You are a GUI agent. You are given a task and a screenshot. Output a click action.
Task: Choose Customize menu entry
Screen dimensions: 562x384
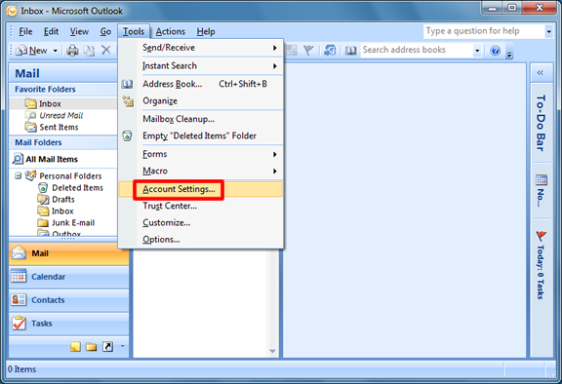tap(201, 222)
